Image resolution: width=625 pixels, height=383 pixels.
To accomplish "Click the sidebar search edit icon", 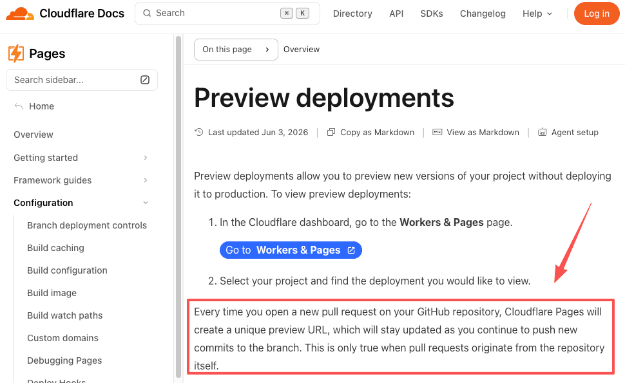I will click(x=145, y=80).
